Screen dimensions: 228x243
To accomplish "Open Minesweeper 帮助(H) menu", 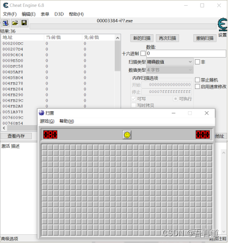I will [67, 121].
